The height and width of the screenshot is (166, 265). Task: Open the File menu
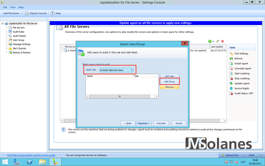[x=5, y=7]
